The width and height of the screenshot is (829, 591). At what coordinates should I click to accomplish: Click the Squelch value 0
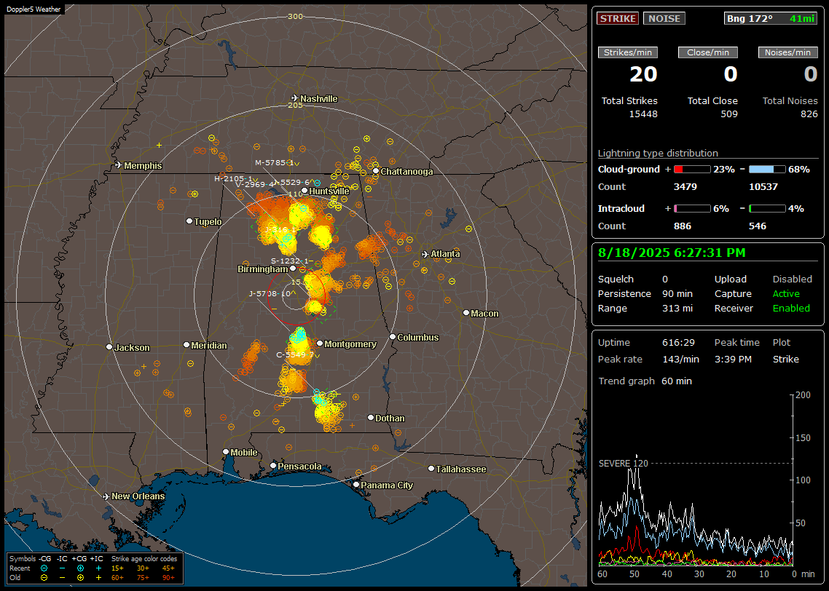click(x=665, y=279)
